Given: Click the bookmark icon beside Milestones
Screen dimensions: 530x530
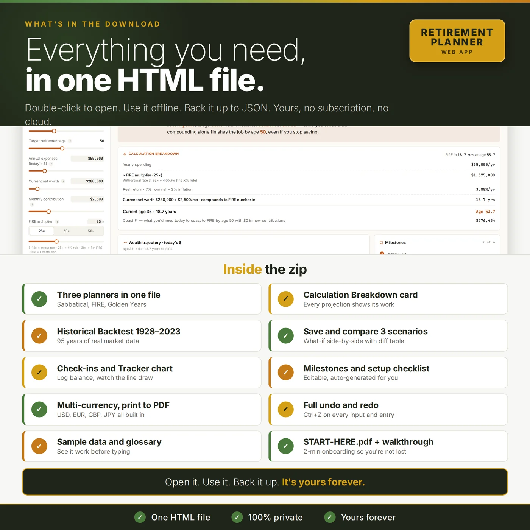Looking at the screenshot, I should click(x=381, y=243).
